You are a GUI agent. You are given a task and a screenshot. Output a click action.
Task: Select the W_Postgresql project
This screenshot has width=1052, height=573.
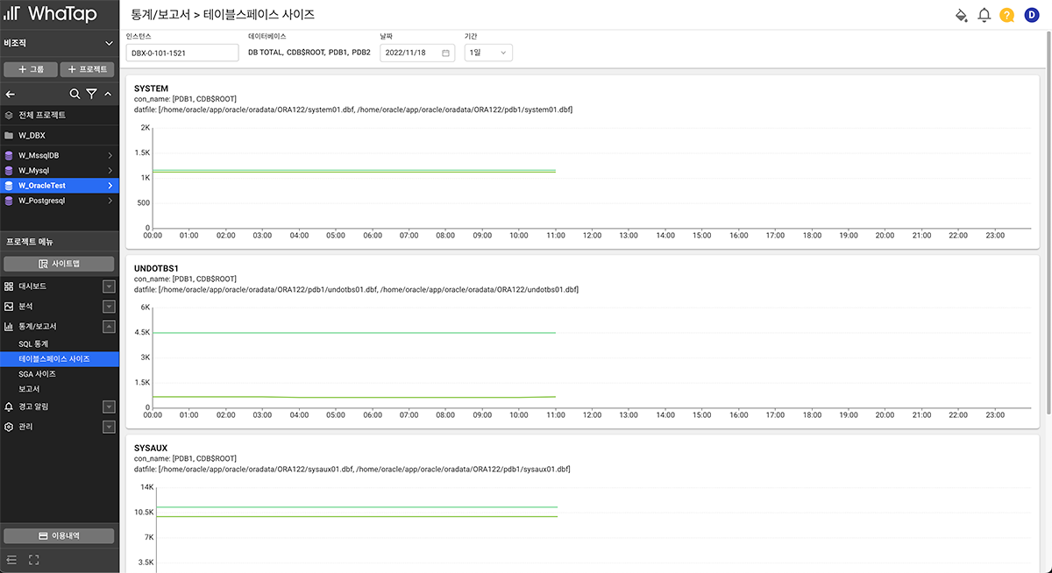click(x=59, y=201)
